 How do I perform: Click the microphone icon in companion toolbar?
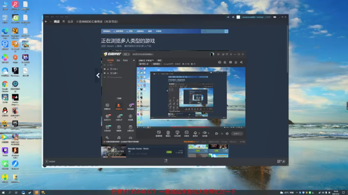click(195, 133)
